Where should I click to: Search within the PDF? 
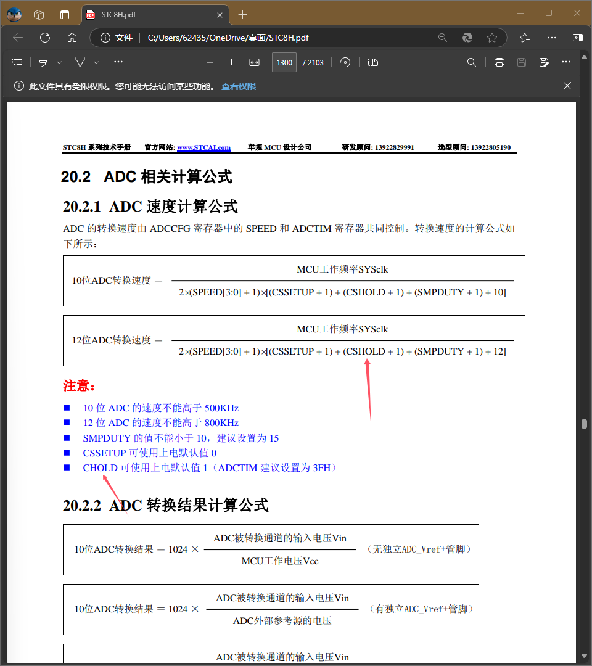471,62
